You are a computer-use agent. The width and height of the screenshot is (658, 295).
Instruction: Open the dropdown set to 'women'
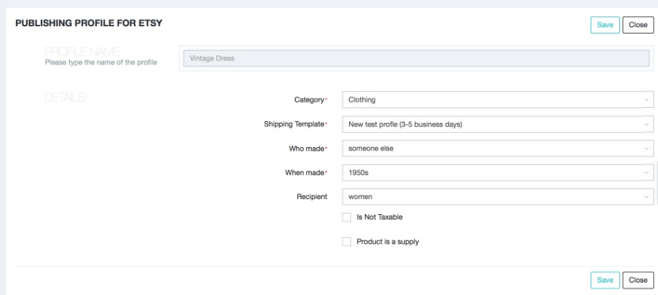491,197
